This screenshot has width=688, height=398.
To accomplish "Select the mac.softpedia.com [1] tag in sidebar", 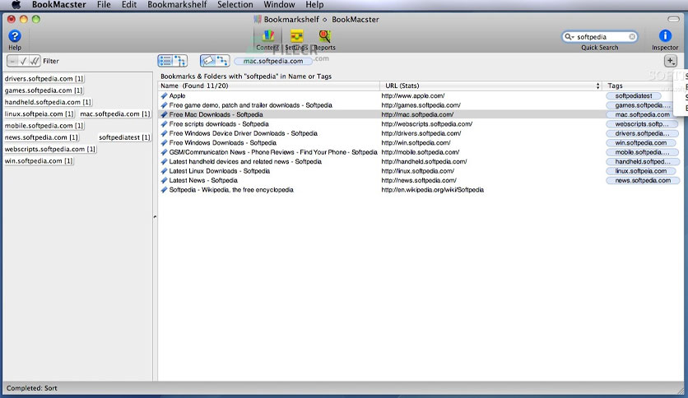I will 115,114.
